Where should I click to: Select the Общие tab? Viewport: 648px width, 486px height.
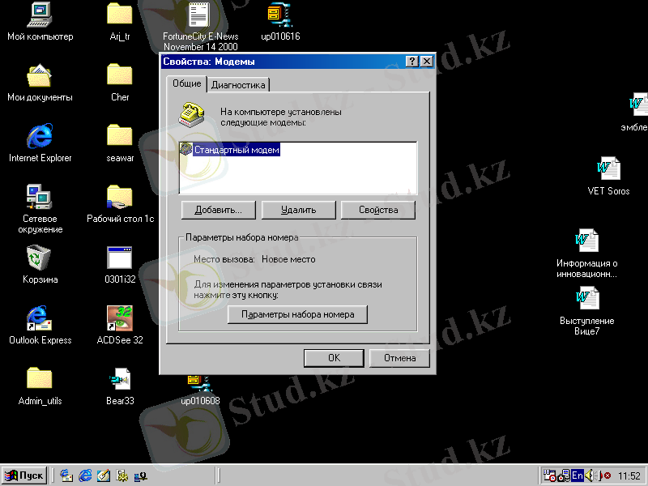(186, 84)
